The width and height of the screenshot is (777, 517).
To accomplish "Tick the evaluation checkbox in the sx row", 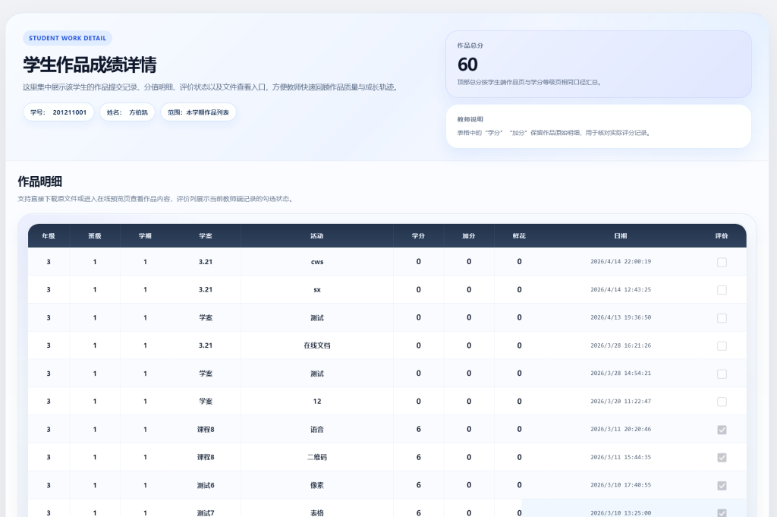I will (722, 290).
